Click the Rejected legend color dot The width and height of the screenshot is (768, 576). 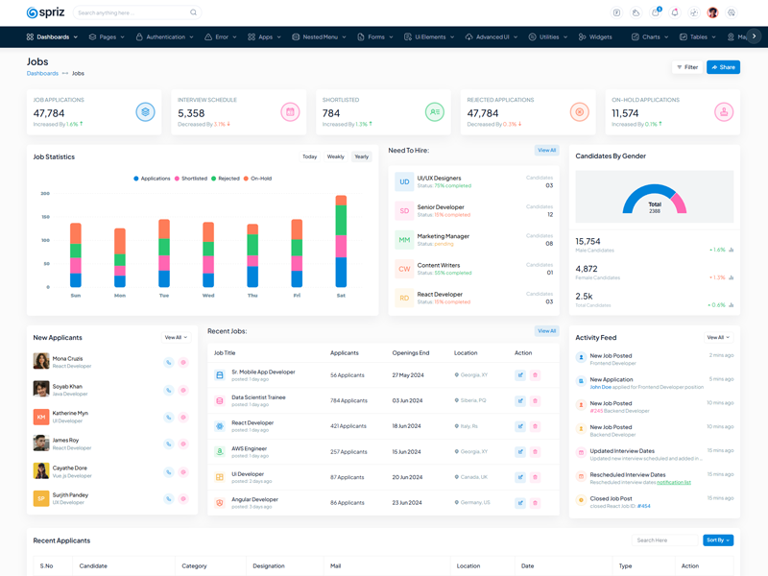click(214, 179)
